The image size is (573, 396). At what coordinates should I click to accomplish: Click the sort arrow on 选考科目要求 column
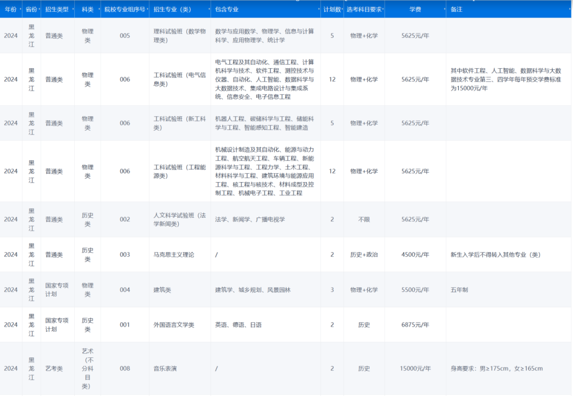[x=384, y=8]
